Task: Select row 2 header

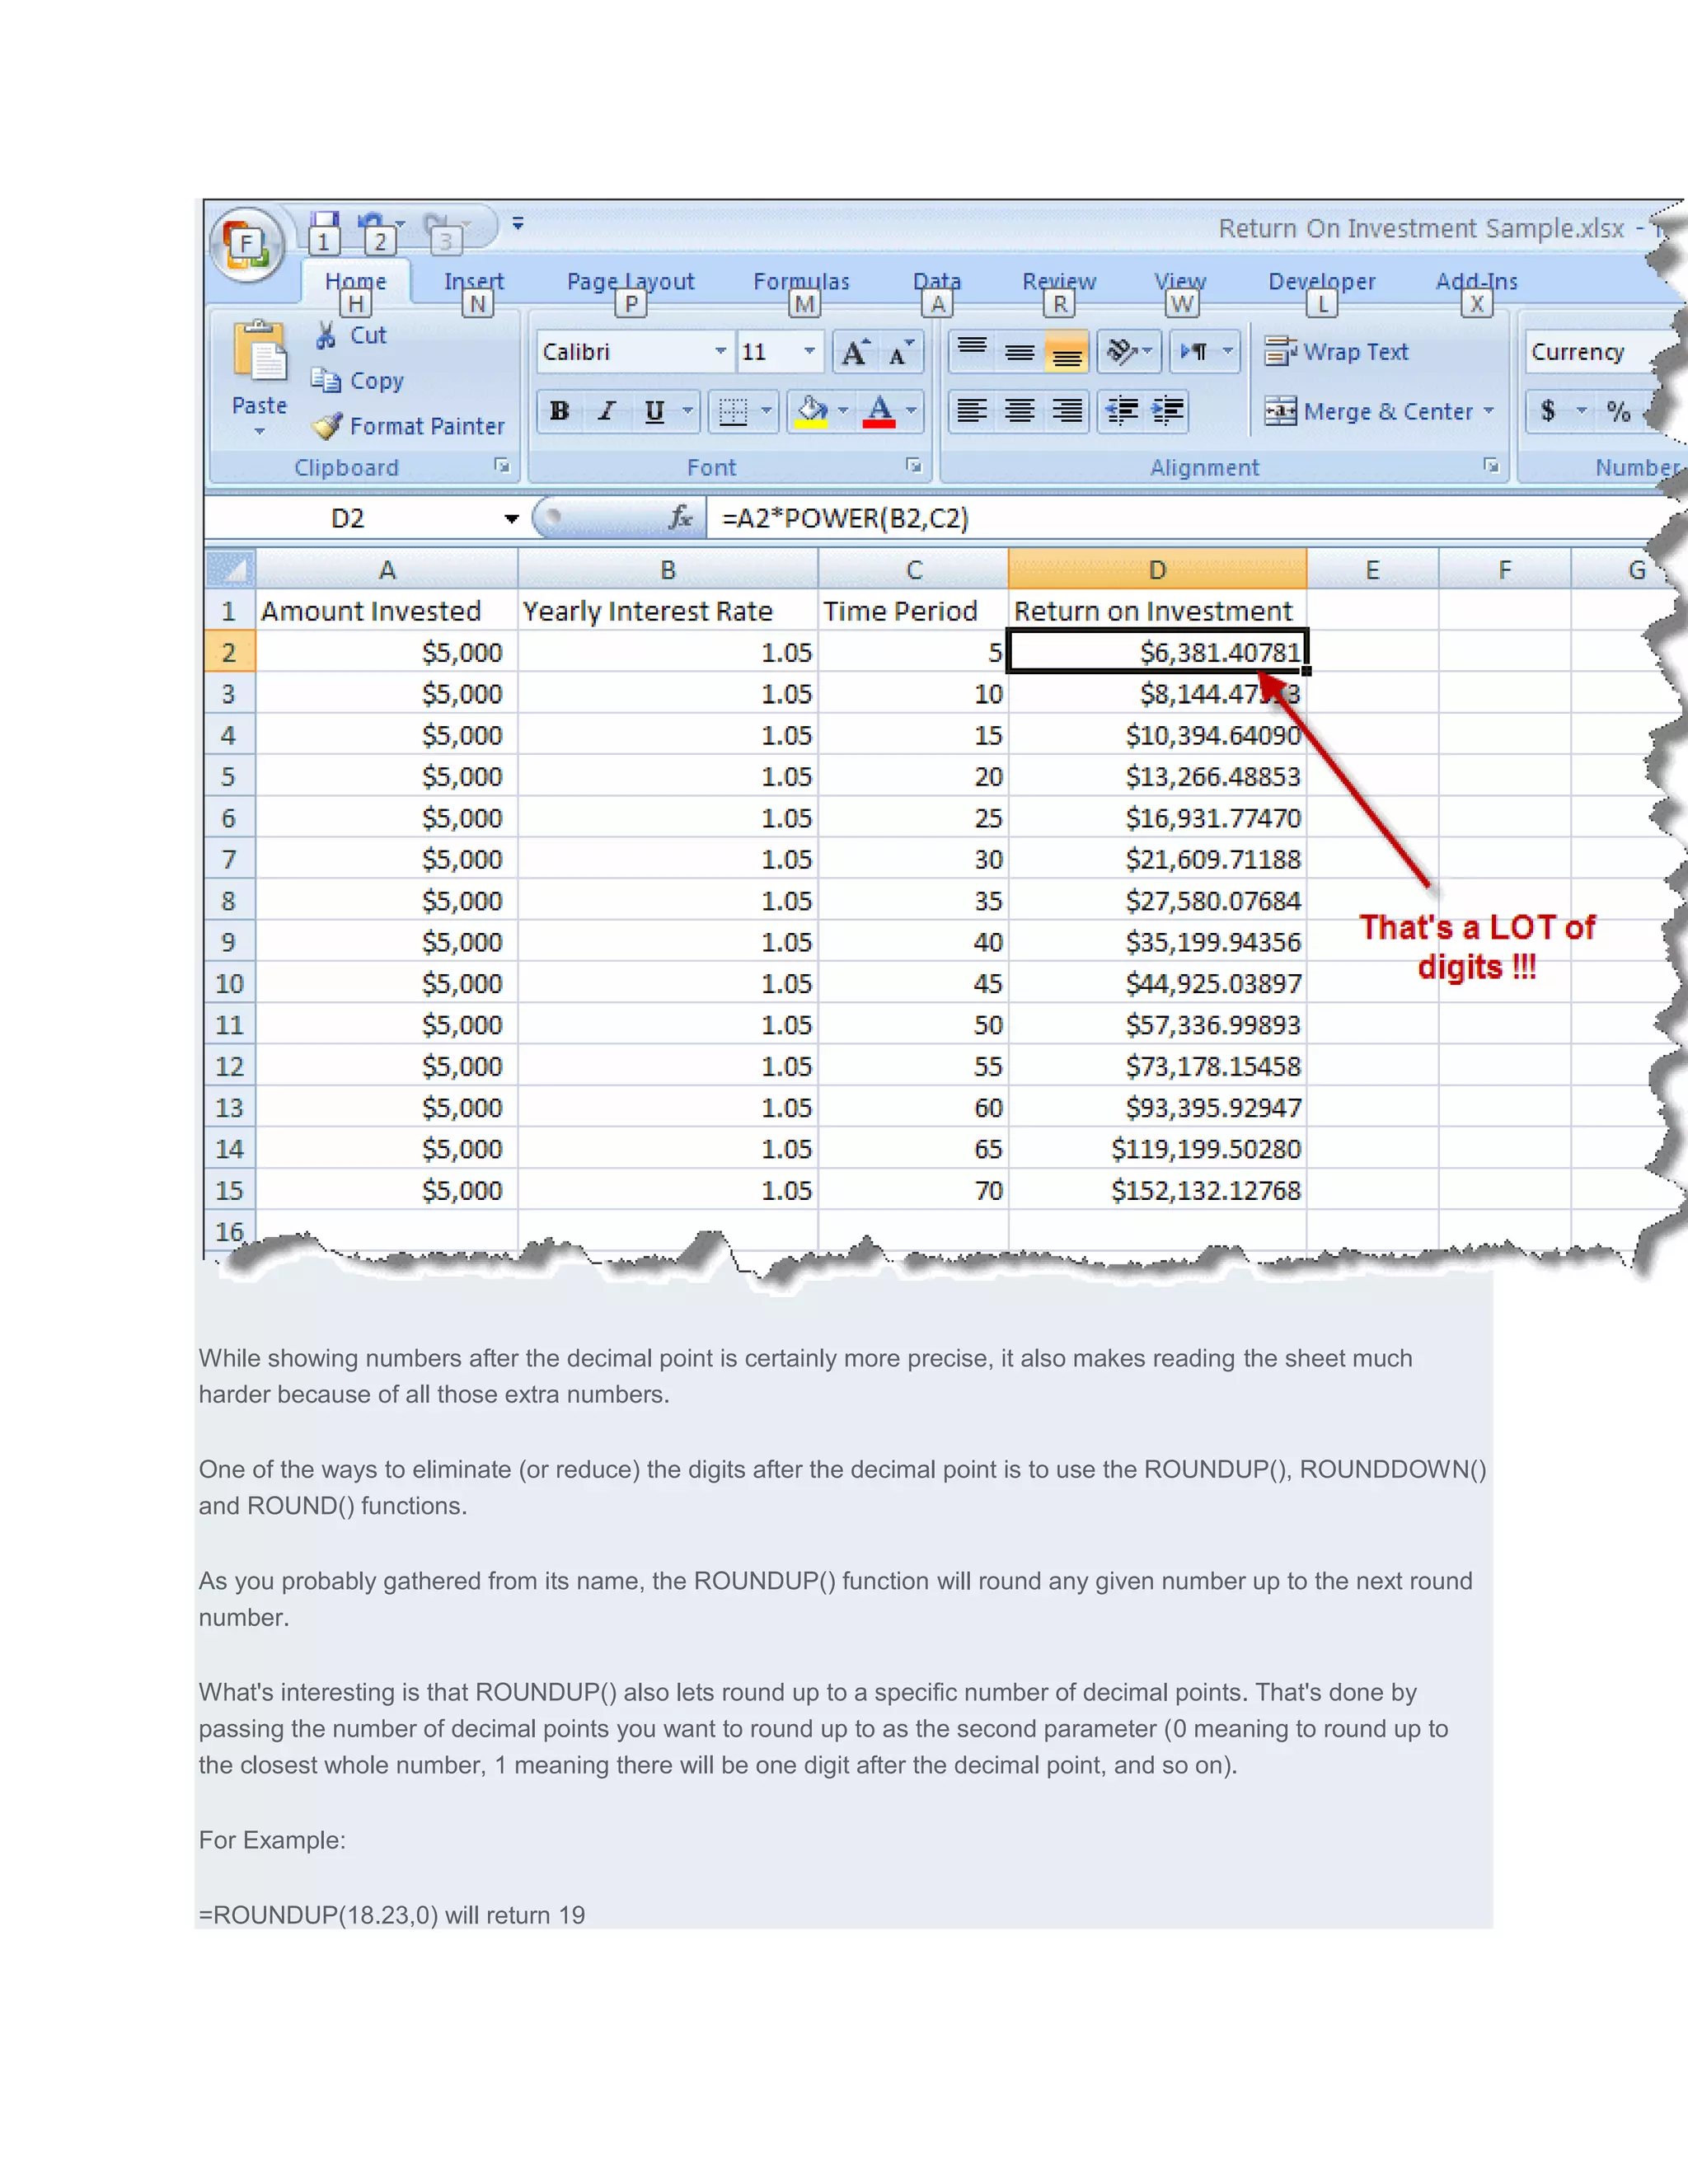Action: 230,652
